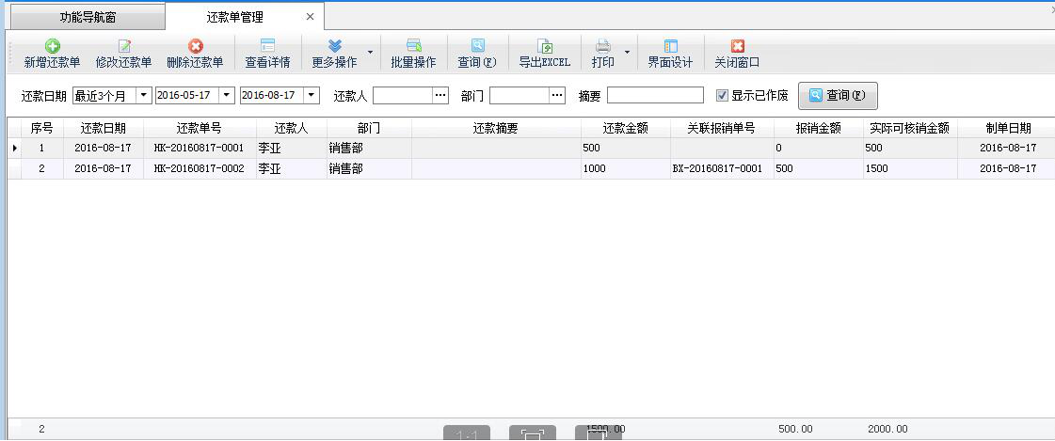Click the 批量操作 batch operation icon

tap(413, 46)
